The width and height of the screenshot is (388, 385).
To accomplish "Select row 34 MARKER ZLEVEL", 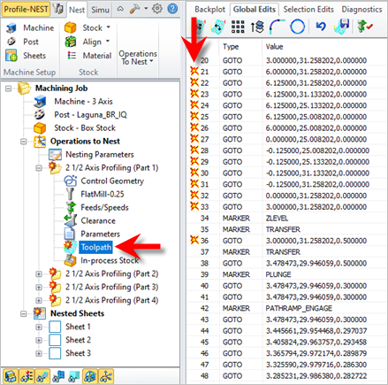I will click(x=287, y=218).
